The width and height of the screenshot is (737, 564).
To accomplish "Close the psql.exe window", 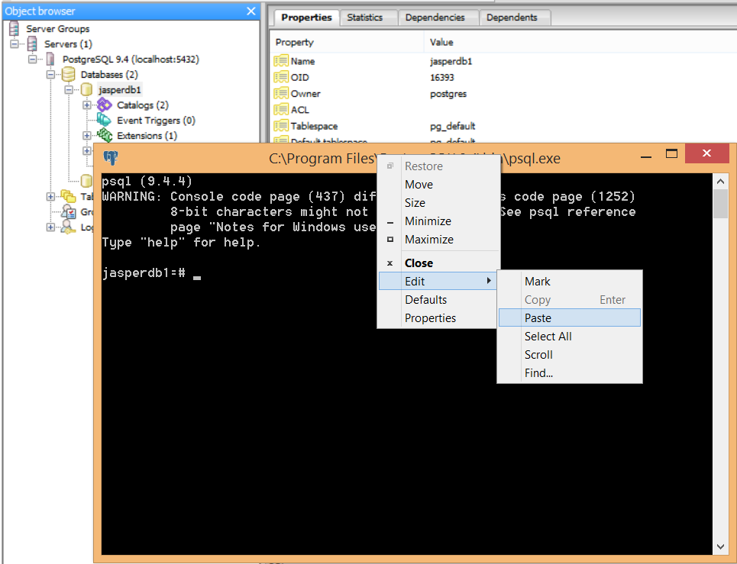I will point(707,153).
